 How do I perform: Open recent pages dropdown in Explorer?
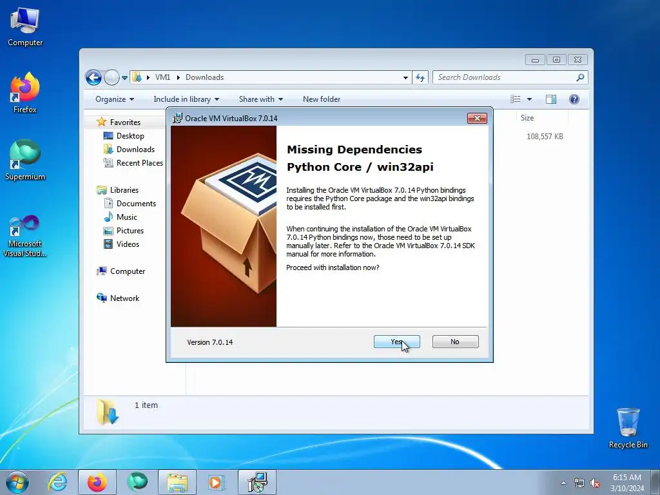(x=124, y=78)
